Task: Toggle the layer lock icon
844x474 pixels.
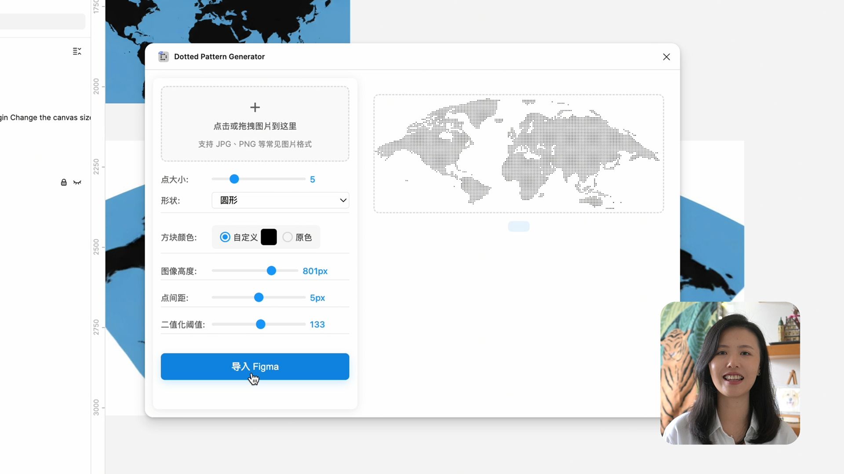Action: (64, 182)
